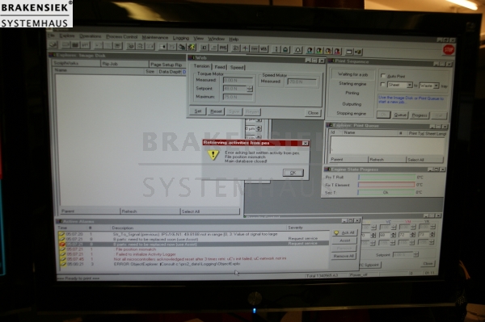Image resolution: width=485 pixels, height=322 pixels.
Task: Click the leftmost main toolbar icon
Action: [x=53, y=45]
